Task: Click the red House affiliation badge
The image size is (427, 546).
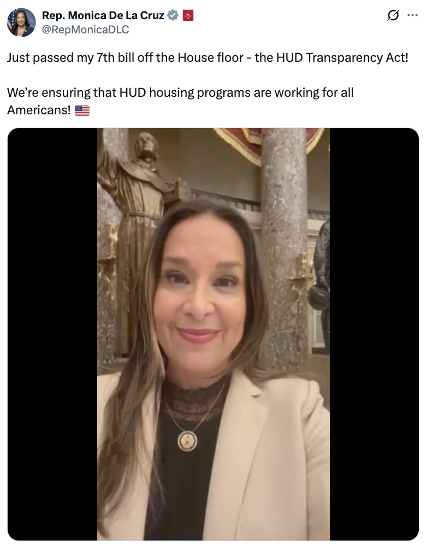Action: (188, 15)
